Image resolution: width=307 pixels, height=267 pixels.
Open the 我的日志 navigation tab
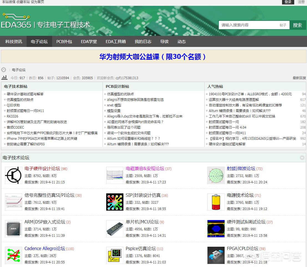click(143, 42)
